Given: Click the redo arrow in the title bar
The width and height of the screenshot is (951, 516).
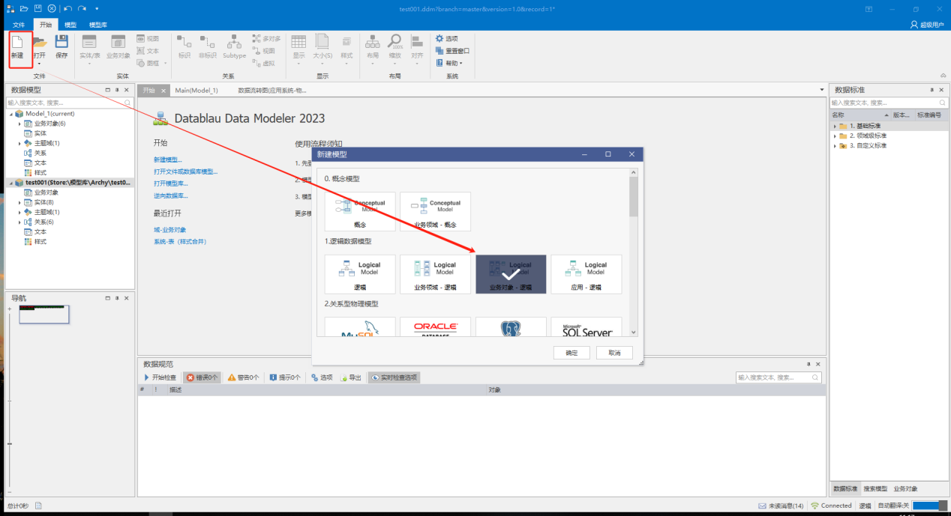Looking at the screenshot, I should point(82,8).
